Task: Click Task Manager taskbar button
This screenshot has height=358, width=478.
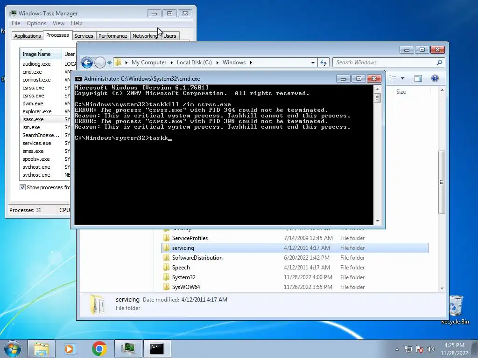Action: (128, 349)
